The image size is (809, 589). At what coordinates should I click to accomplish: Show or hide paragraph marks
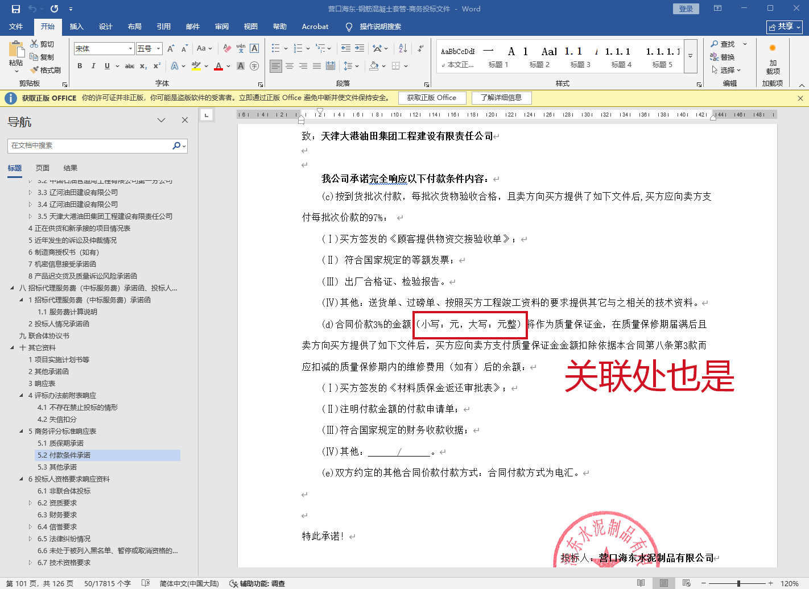click(420, 49)
